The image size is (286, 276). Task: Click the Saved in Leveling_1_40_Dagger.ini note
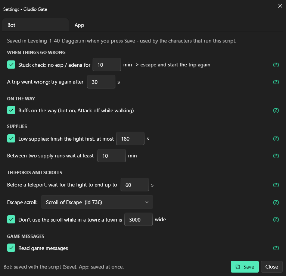coord(121,41)
